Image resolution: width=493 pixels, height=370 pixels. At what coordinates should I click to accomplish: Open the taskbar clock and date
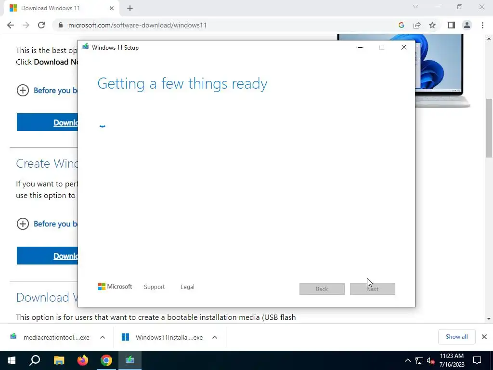point(452,360)
